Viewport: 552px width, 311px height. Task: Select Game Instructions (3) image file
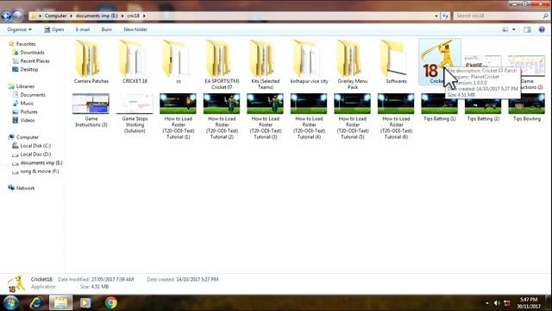pos(91,110)
